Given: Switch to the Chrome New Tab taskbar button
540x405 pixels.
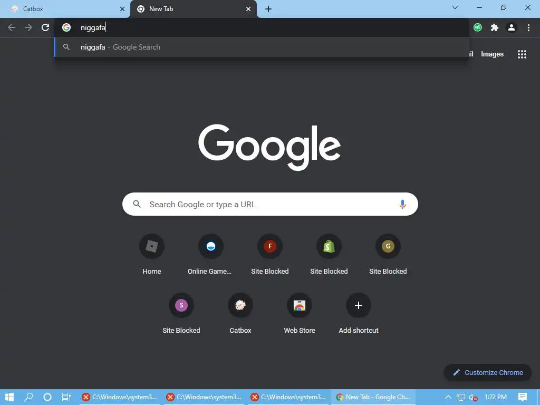Looking at the screenshot, I should pos(373,397).
